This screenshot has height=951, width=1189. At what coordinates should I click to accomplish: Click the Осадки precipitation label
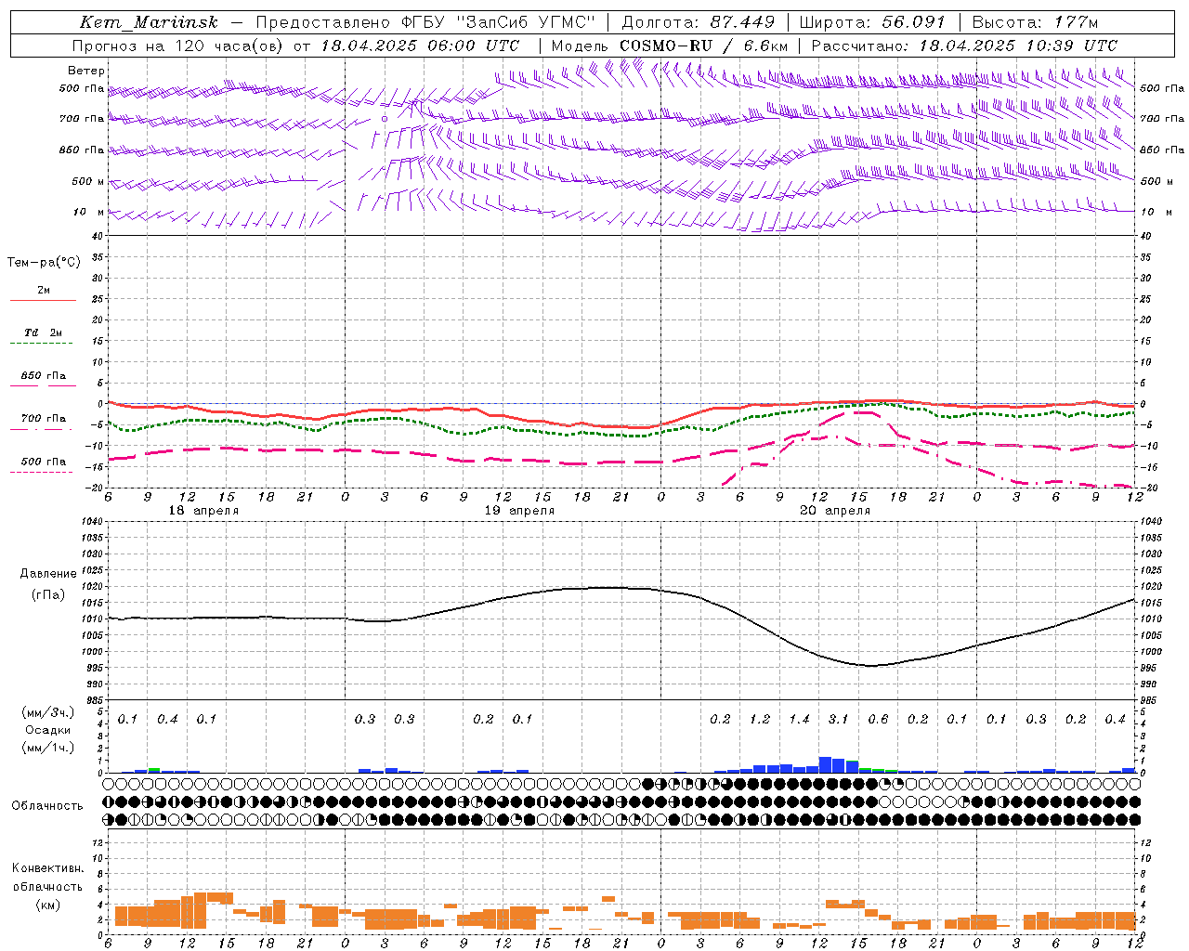(48, 730)
